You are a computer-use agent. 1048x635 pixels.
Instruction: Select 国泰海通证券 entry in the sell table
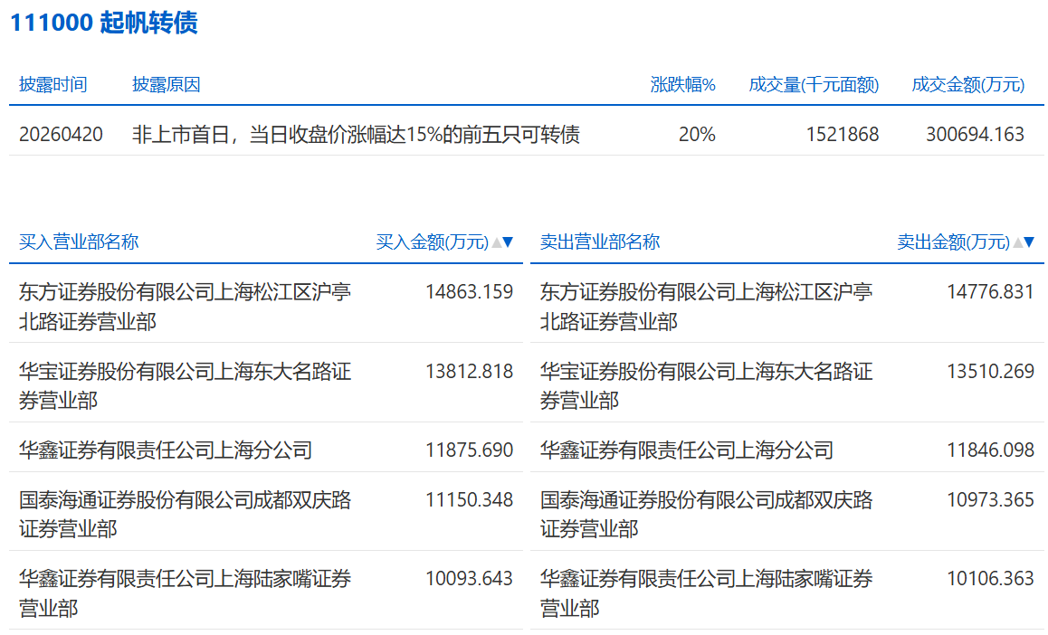[x=706, y=513]
